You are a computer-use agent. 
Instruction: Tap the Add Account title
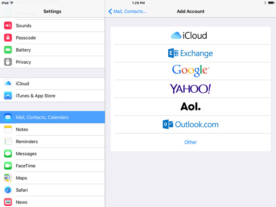click(x=191, y=12)
